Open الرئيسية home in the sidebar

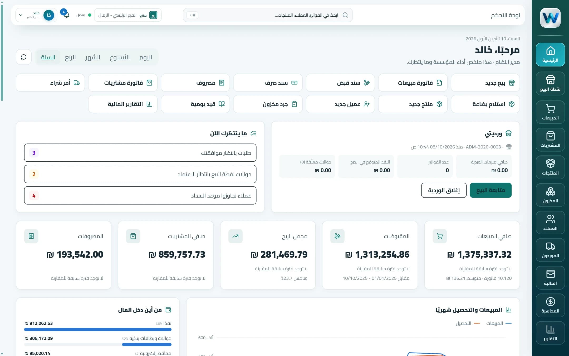pos(550,55)
